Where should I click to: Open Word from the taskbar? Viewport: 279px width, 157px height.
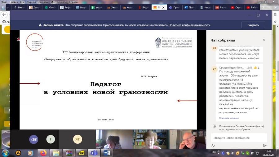pyautogui.click(x=107, y=153)
